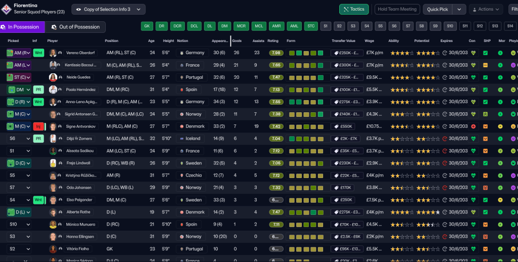Switch to the Out of Possession tab
Viewport: 518px width, 262px height.
[x=75, y=27]
